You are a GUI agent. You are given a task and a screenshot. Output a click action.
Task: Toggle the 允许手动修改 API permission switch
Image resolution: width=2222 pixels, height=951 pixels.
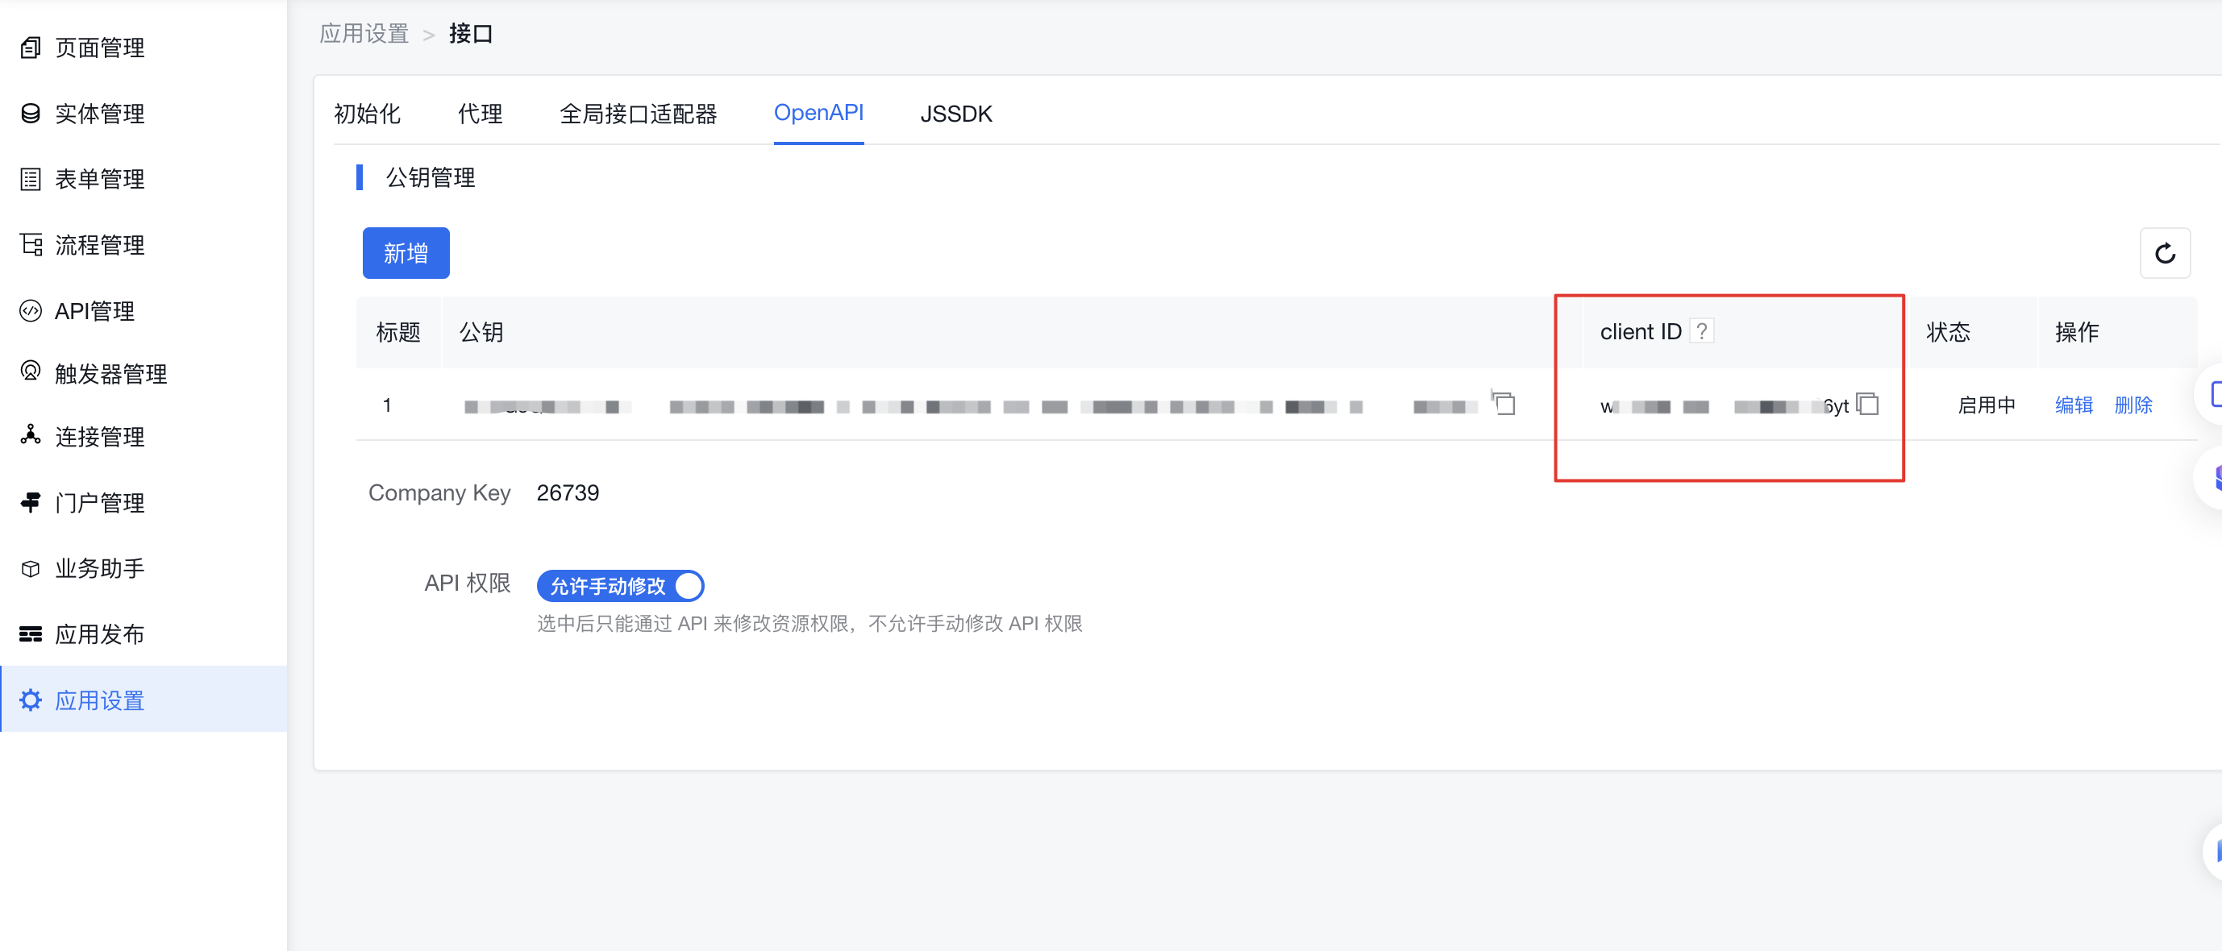tap(620, 586)
